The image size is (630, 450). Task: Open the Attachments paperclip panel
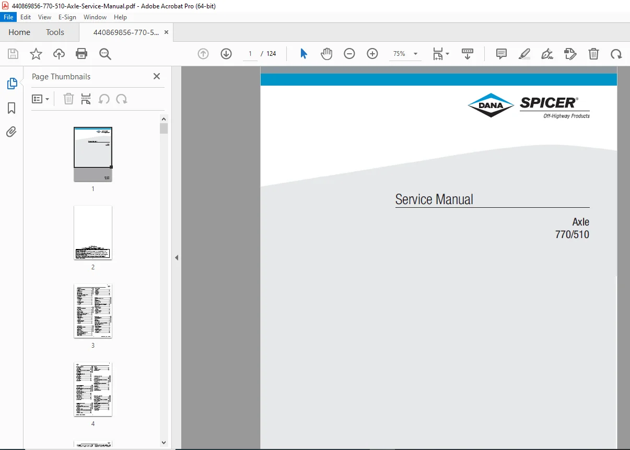(x=11, y=132)
